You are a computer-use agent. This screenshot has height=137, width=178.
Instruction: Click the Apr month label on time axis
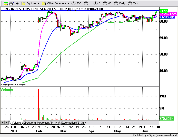pyautogui.click(x=91, y=131)
